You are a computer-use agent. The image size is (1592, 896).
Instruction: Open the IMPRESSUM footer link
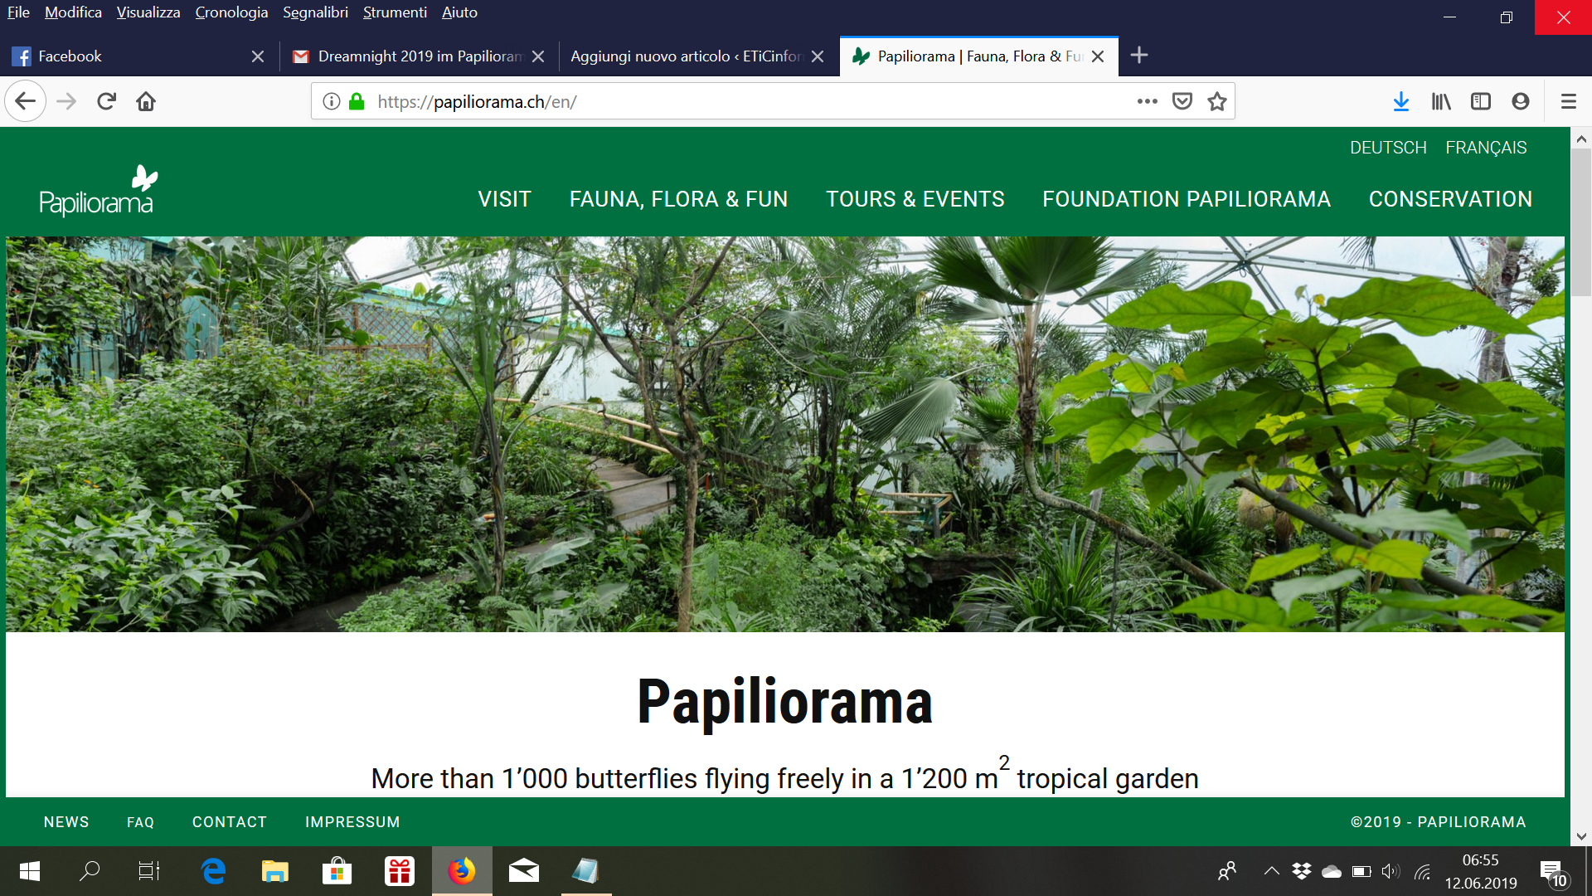point(352,822)
